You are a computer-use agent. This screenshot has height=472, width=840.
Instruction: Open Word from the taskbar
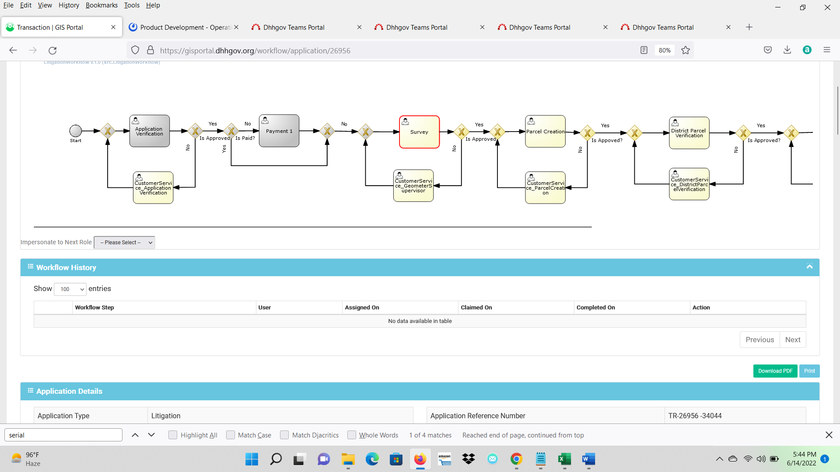(x=588, y=459)
